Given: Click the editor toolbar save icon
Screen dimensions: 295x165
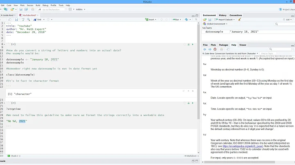Looking at the screenshot, I should point(16,20).
